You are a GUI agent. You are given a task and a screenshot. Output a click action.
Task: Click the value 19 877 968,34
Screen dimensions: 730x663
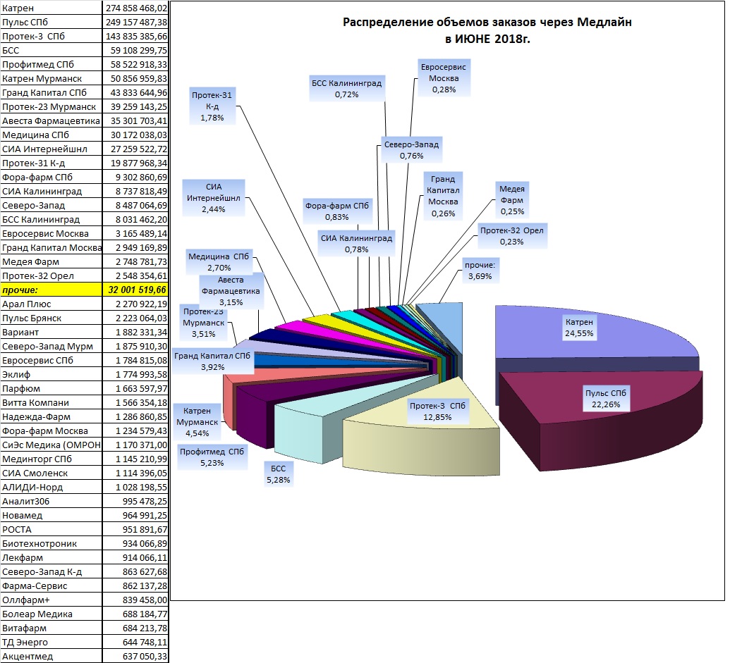coord(135,163)
